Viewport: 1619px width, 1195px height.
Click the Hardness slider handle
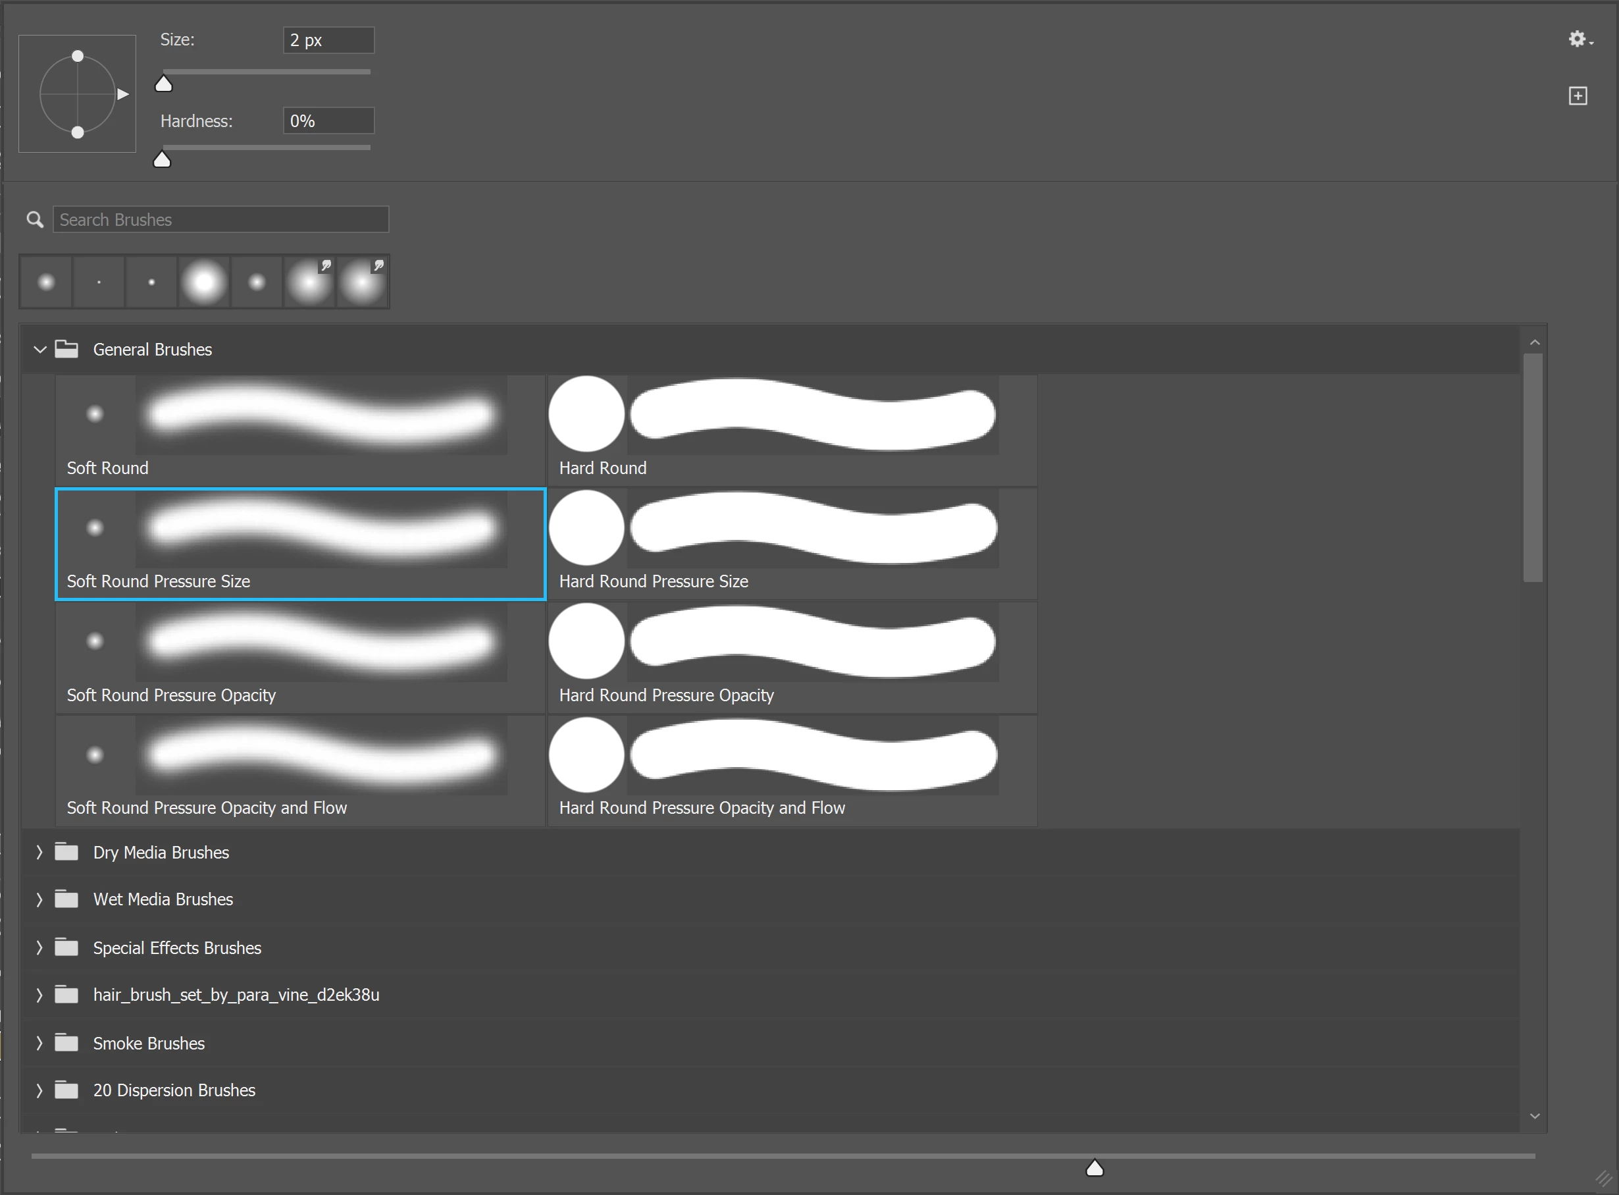tap(162, 160)
